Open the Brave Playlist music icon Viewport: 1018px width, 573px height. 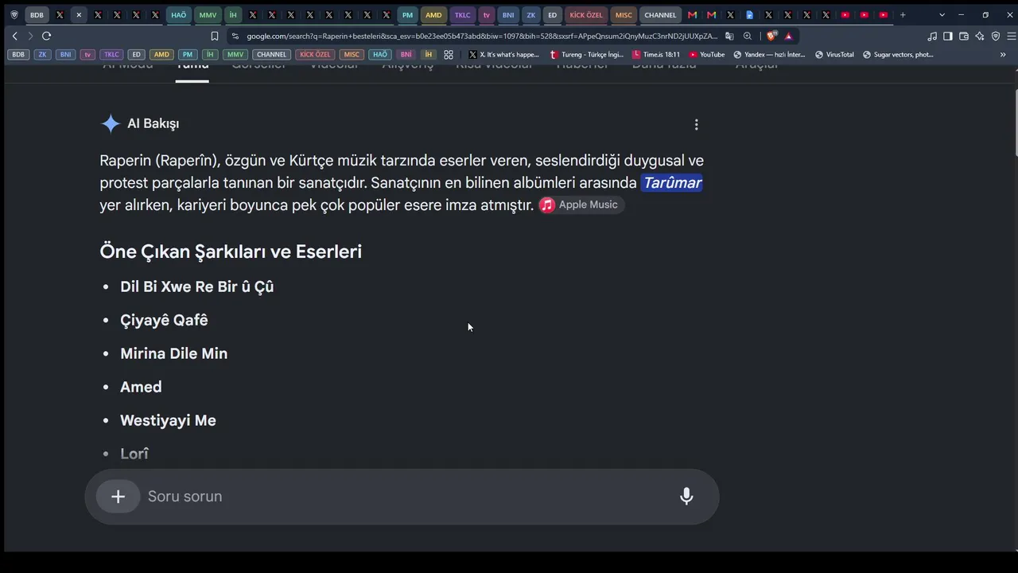coord(932,36)
